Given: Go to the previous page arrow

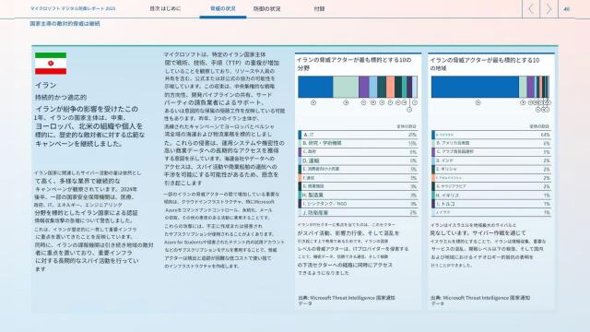Looking at the screenshot, I should pyautogui.click(x=531, y=8).
